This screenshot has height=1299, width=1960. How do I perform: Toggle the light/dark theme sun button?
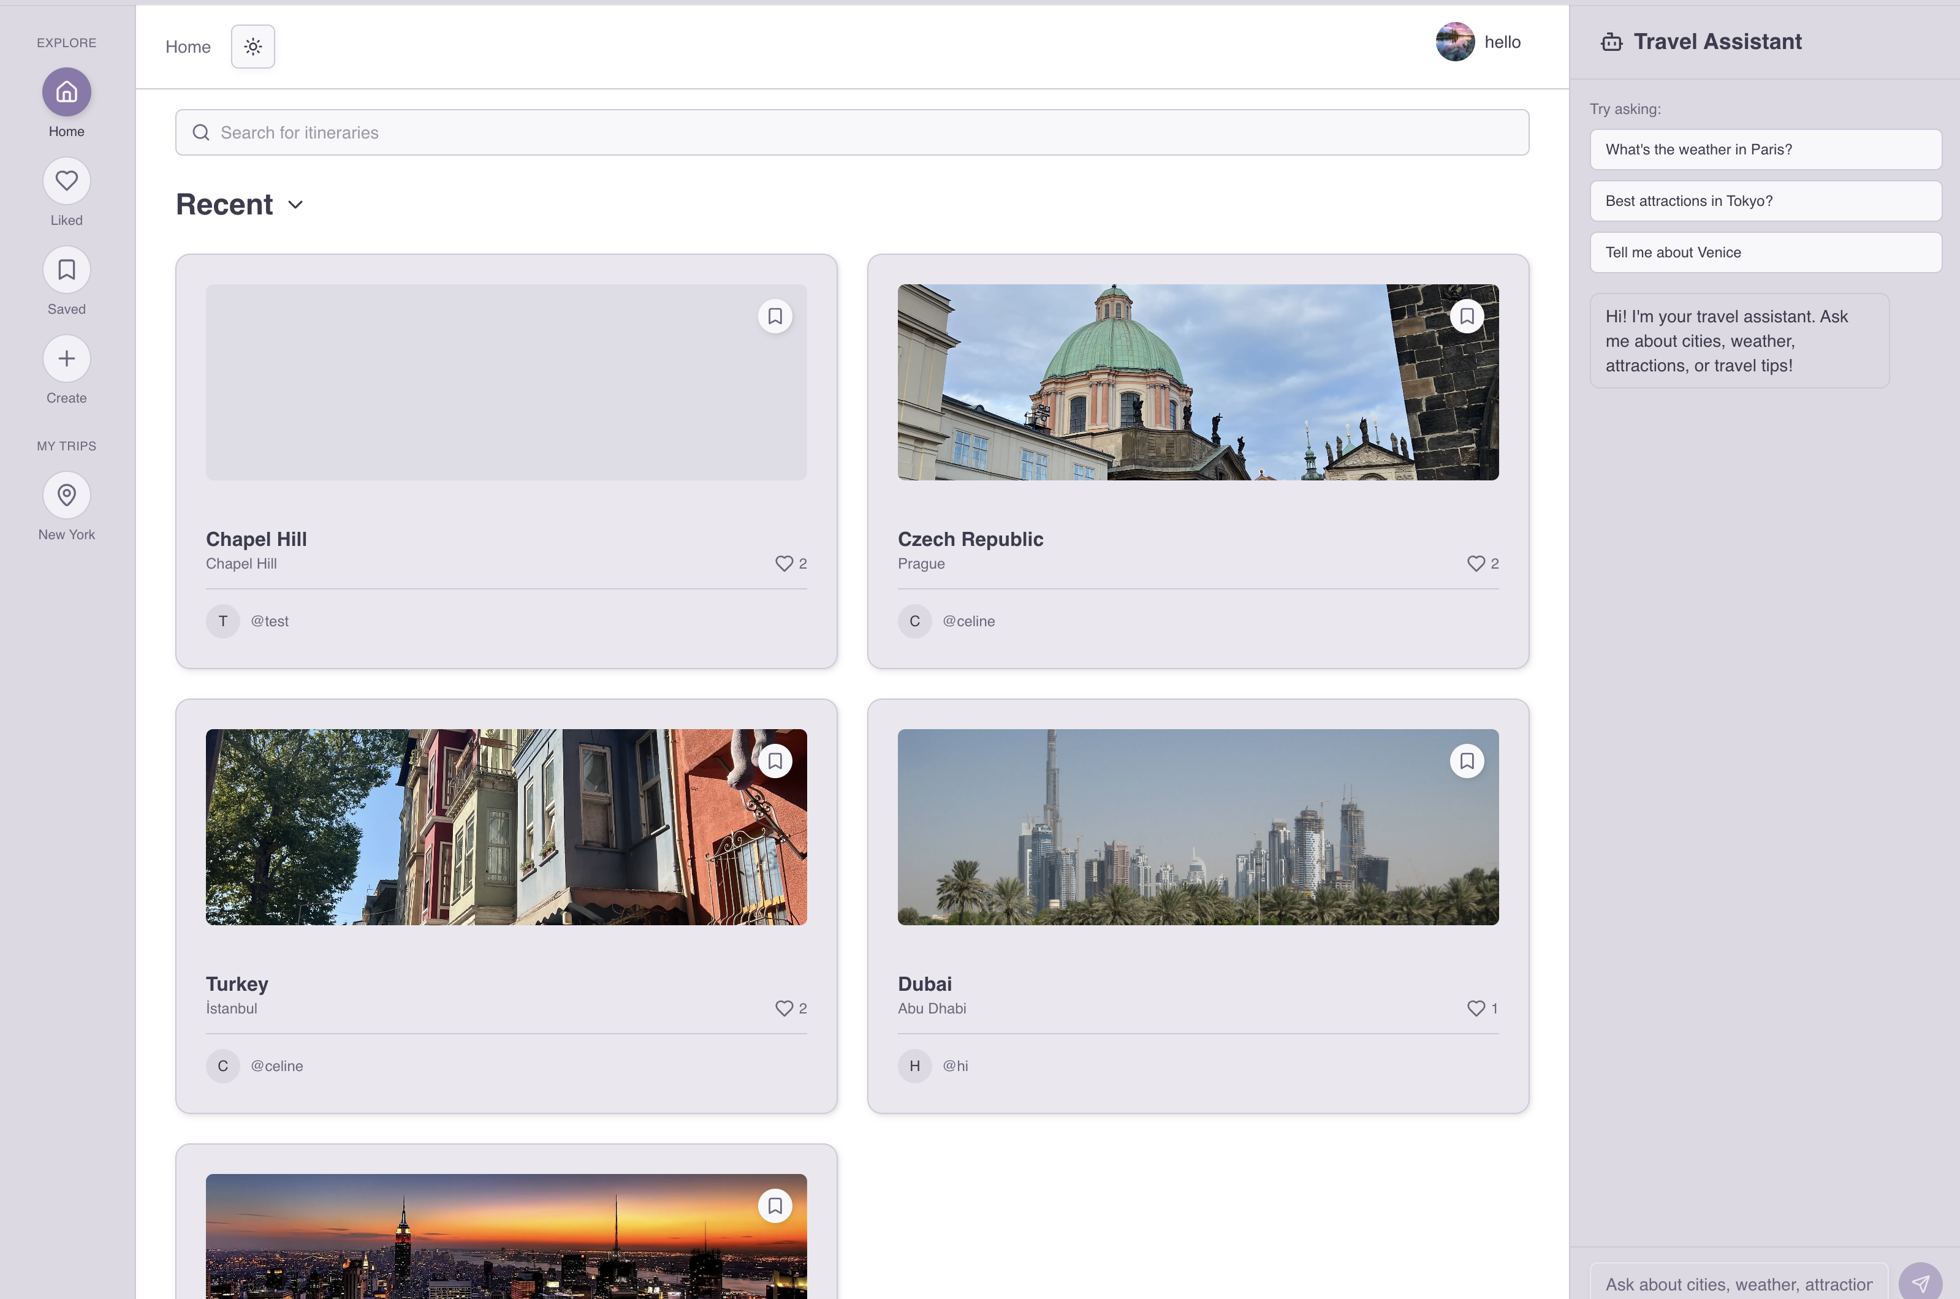[x=253, y=47]
